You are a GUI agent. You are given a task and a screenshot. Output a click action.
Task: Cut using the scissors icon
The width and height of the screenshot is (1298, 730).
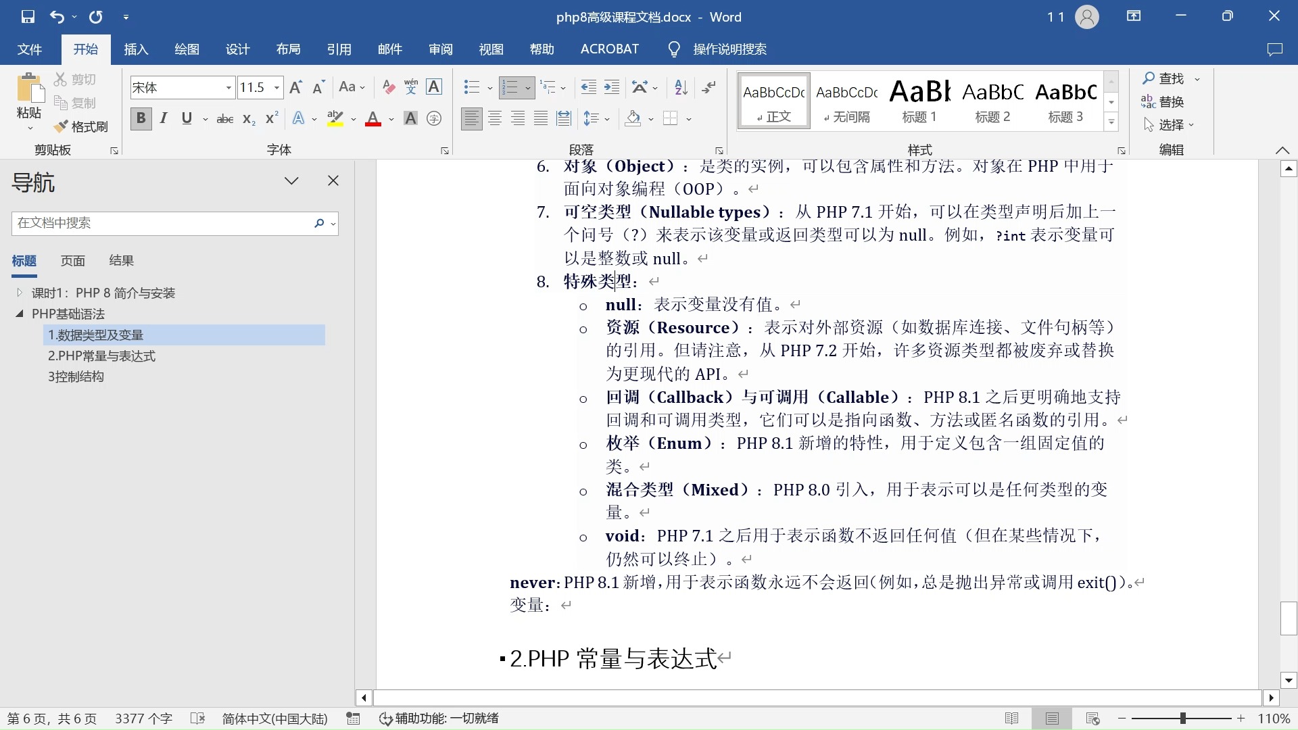point(74,78)
